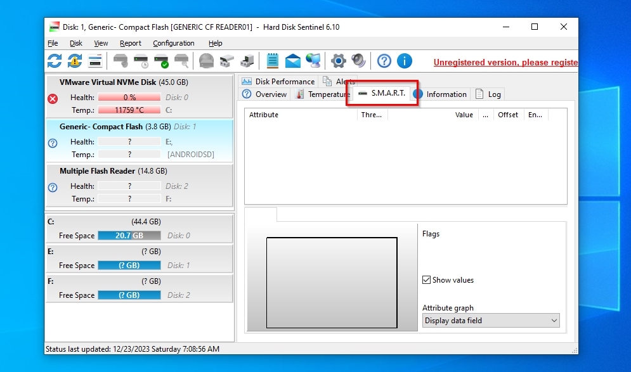The height and width of the screenshot is (372, 631).
Task: Click the disk panel window toolbar icon
Action: pyautogui.click(x=95, y=61)
